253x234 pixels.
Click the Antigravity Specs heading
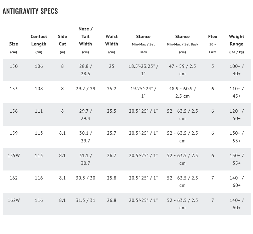pyautogui.click(x=30, y=11)
